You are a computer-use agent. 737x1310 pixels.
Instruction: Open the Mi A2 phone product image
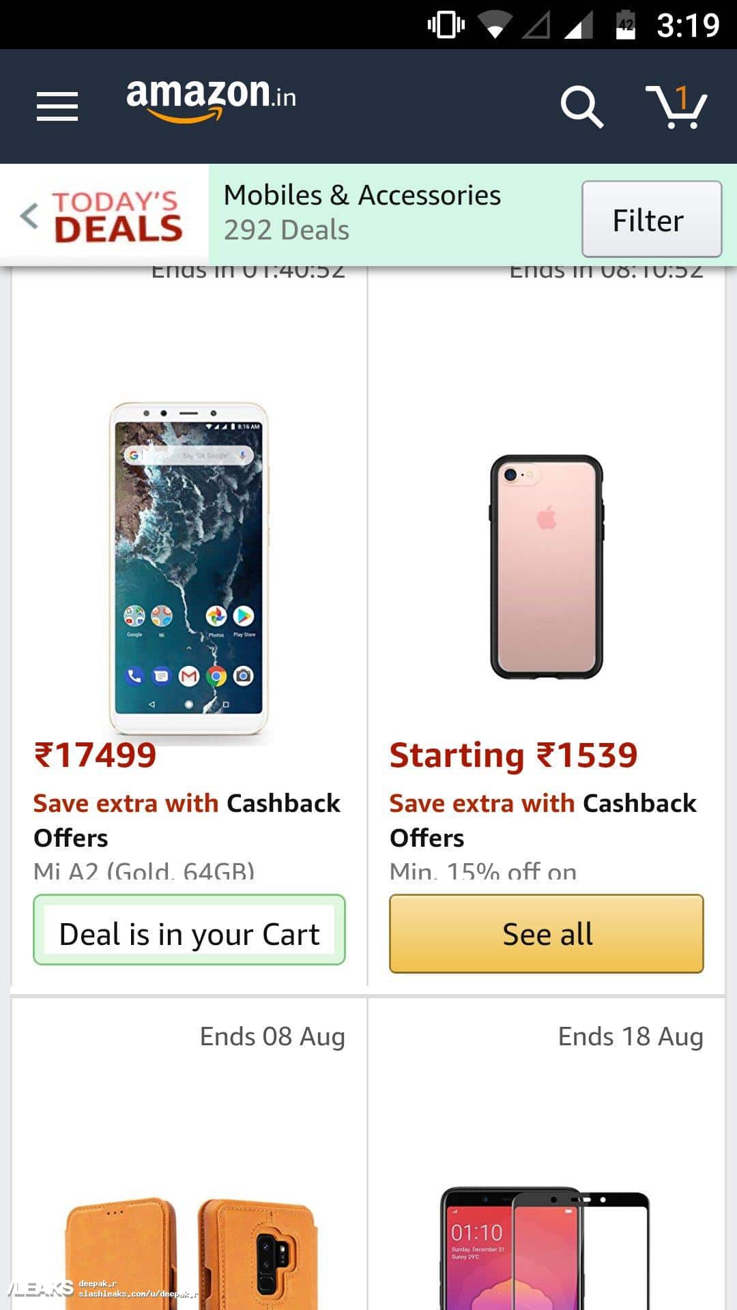point(189,568)
